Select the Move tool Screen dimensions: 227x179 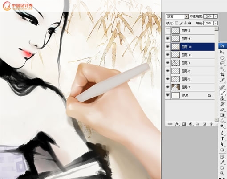[222, 52]
